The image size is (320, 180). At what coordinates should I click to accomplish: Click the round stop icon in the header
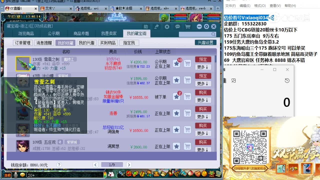pos(167,26)
